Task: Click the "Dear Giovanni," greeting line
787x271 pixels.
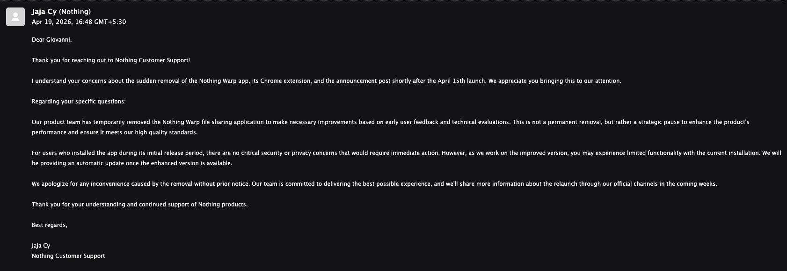Action: pos(51,40)
